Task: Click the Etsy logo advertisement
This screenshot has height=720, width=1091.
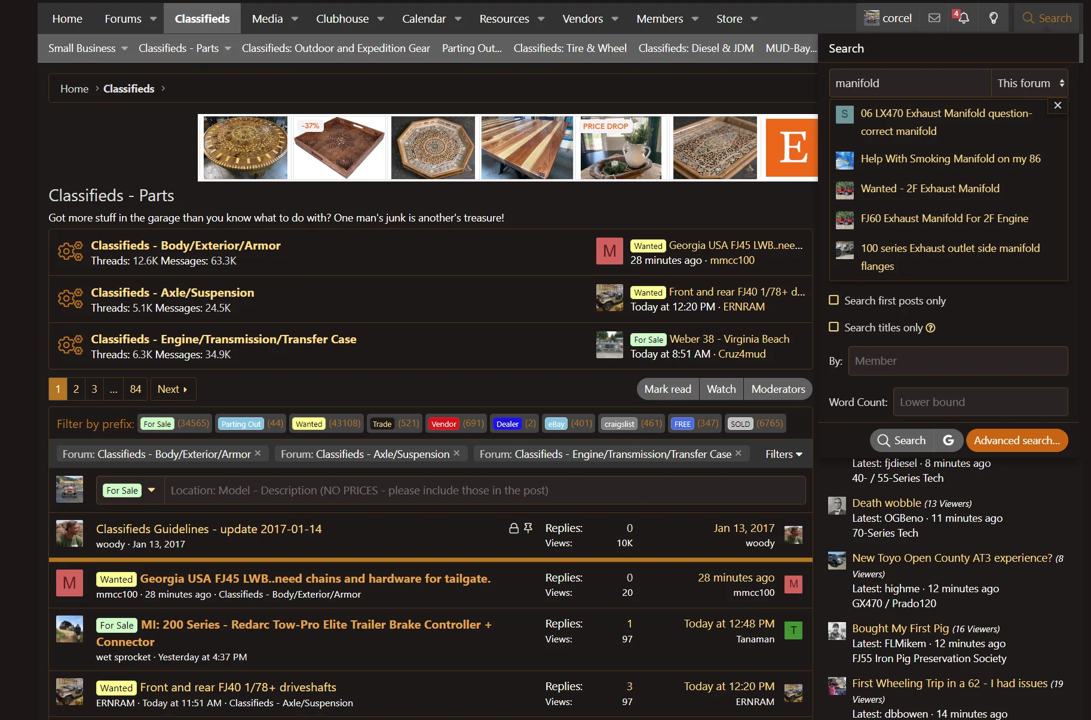Action: [791, 147]
